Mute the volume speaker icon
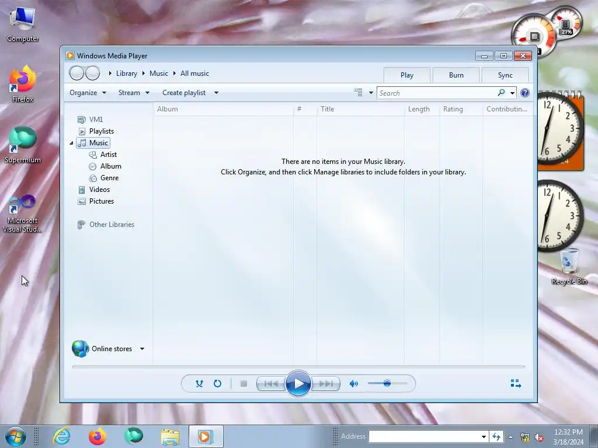The image size is (598, 448). (353, 384)
